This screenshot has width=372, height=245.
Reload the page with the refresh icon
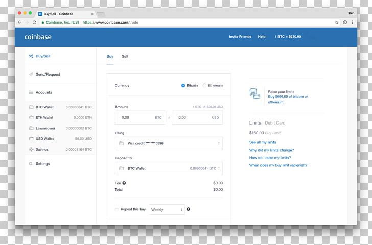pyautogui.click(x=34, y=22)
